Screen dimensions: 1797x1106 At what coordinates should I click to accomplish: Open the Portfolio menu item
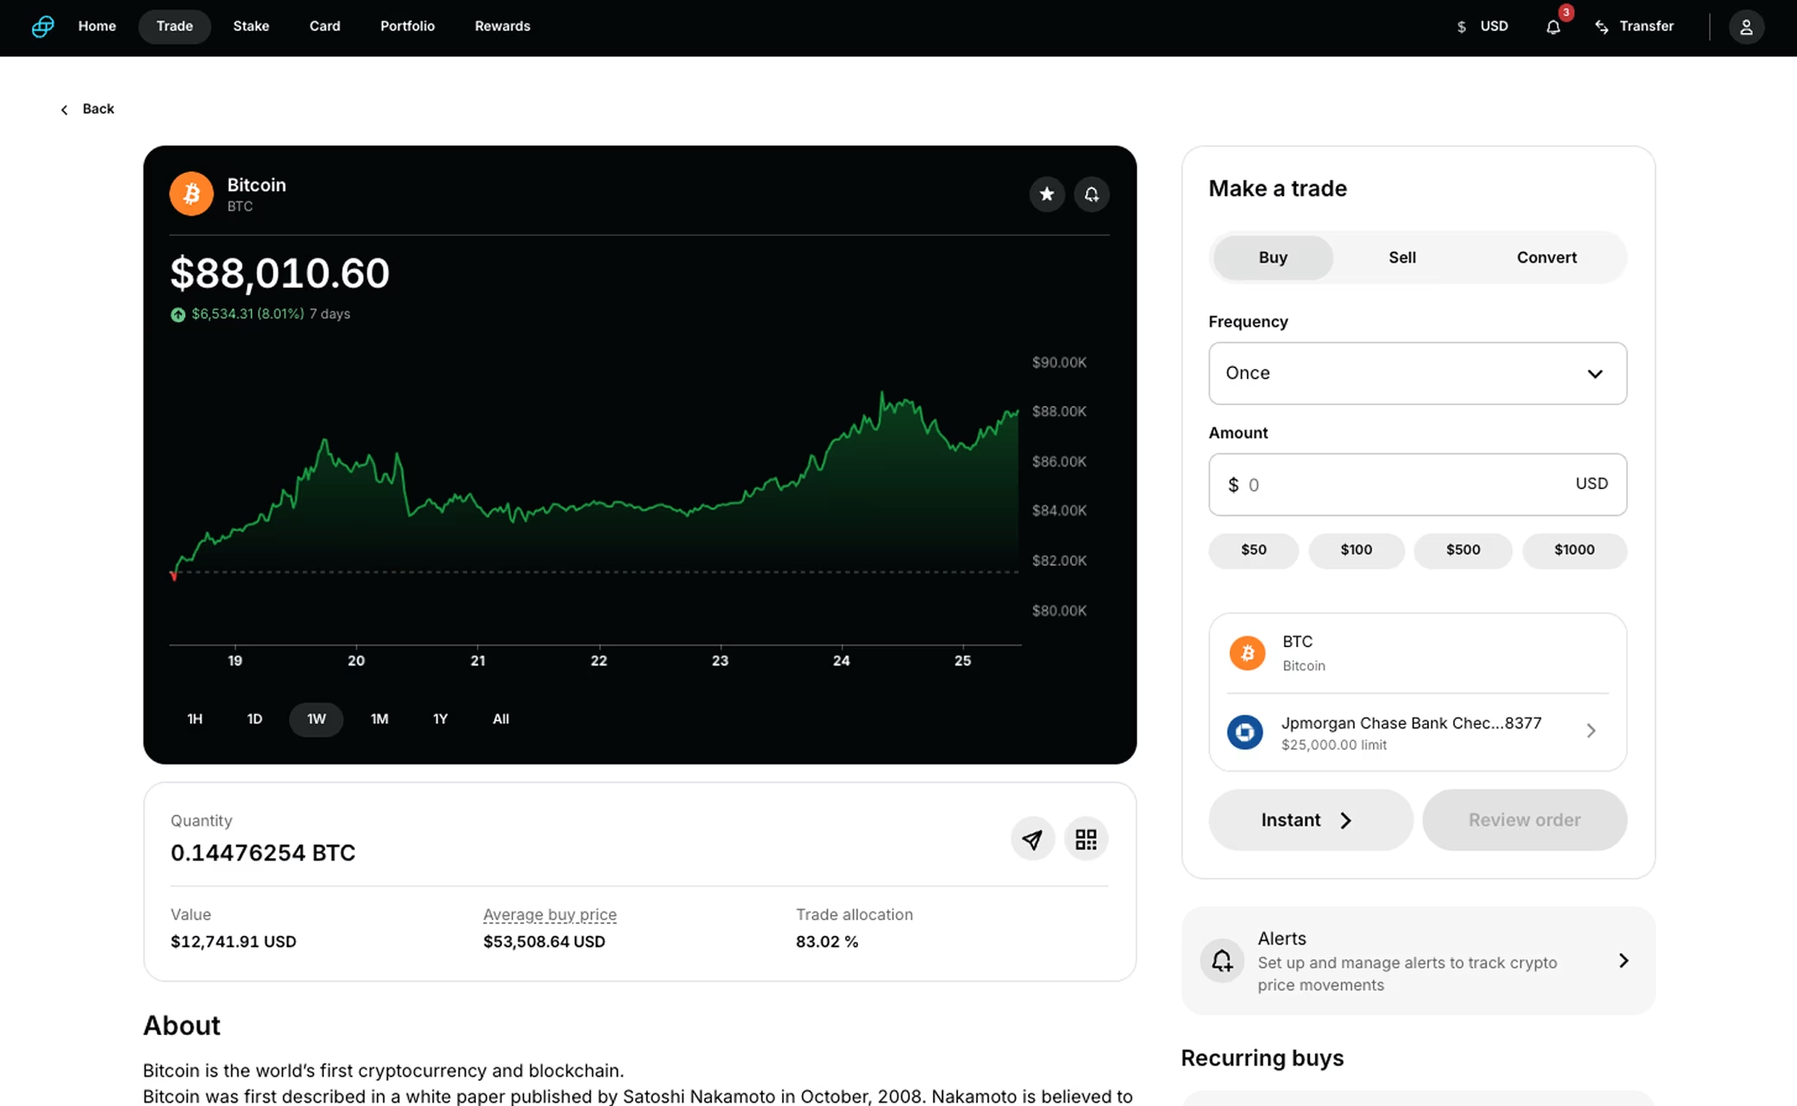tap(407, 26)
